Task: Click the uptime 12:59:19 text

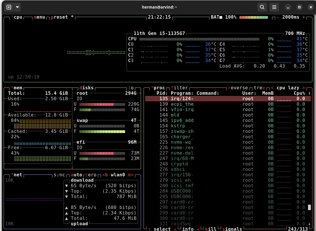Action: point(24,77)
